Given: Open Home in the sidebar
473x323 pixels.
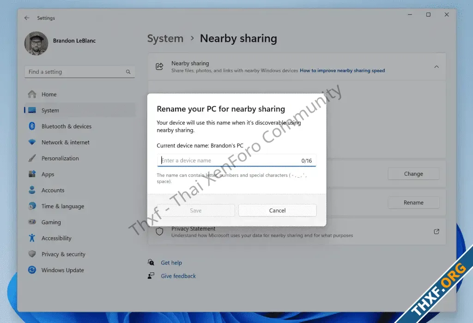Looking at the screenshot, I should (x=79, y=94).
